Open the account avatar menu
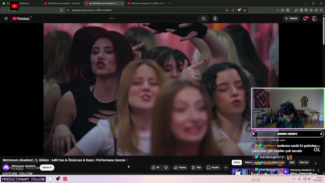The image size is (325, 183). point(315,19)
